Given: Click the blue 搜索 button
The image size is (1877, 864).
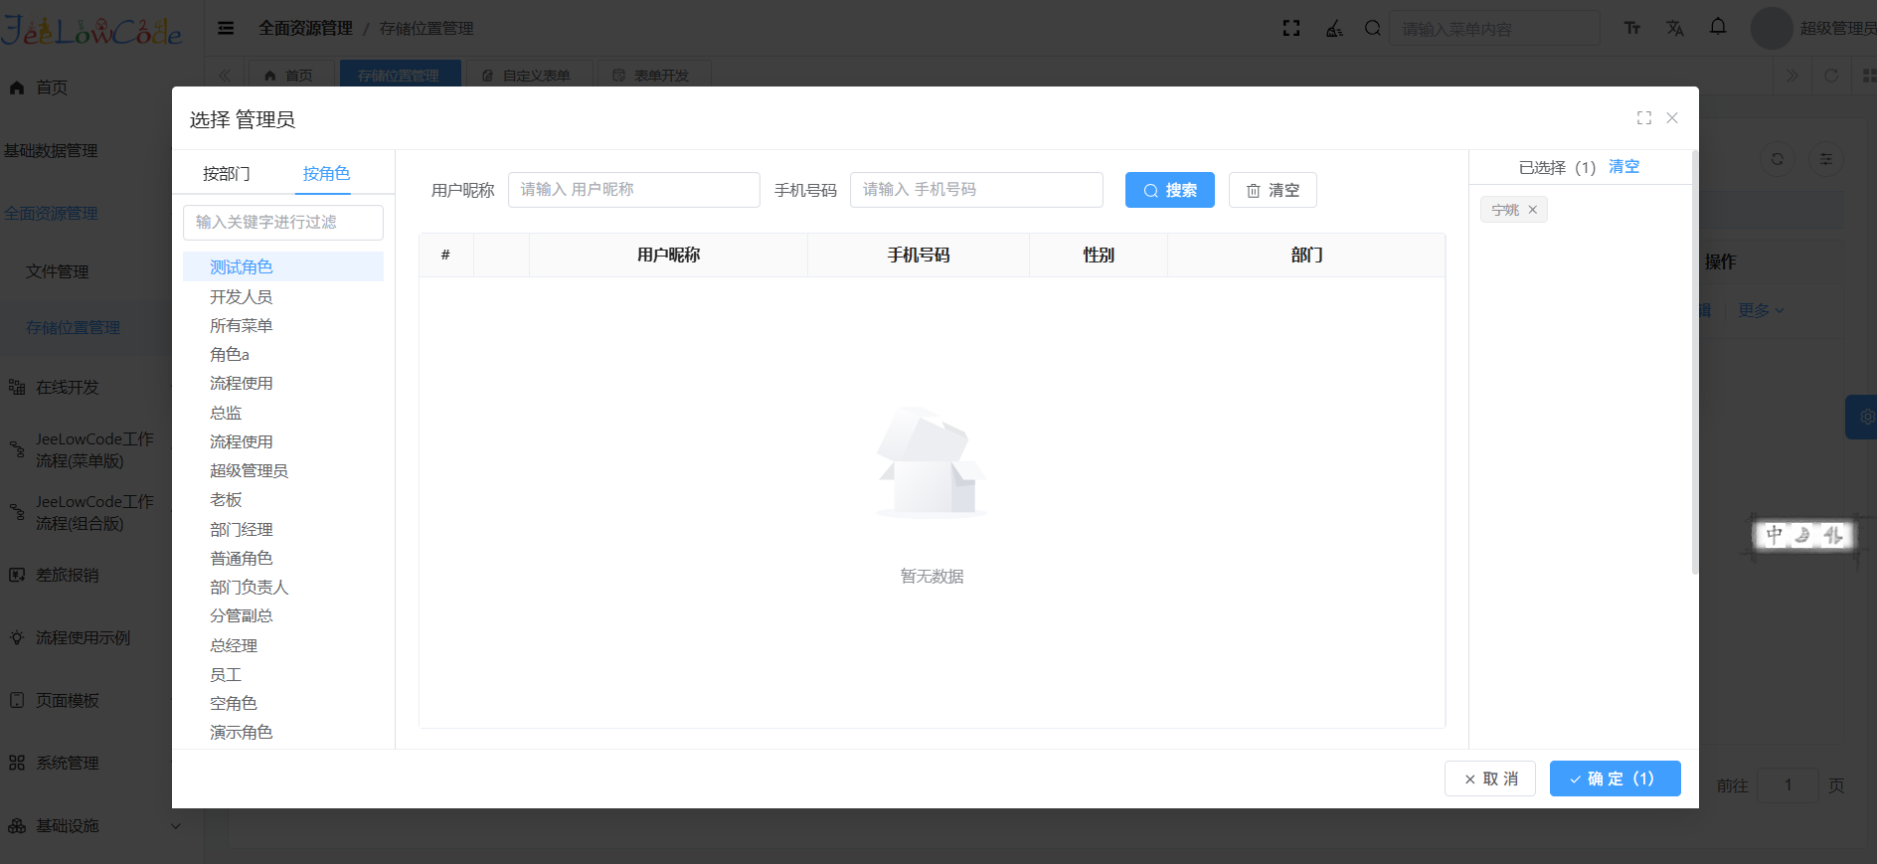Looking at the screenshot, I should pos(1169,190).
